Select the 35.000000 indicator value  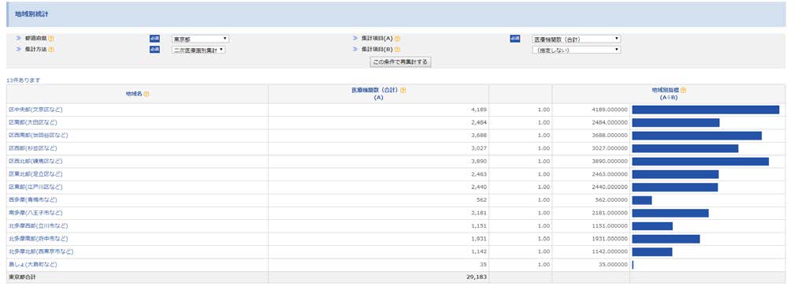(x=613, y=265)
